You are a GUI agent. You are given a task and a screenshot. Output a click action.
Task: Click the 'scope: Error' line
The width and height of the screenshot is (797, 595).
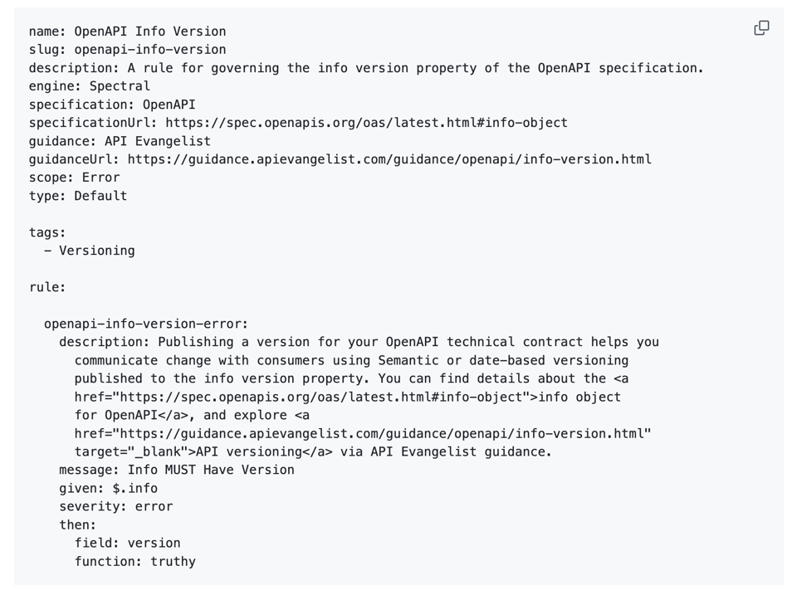tap(74, 178)
